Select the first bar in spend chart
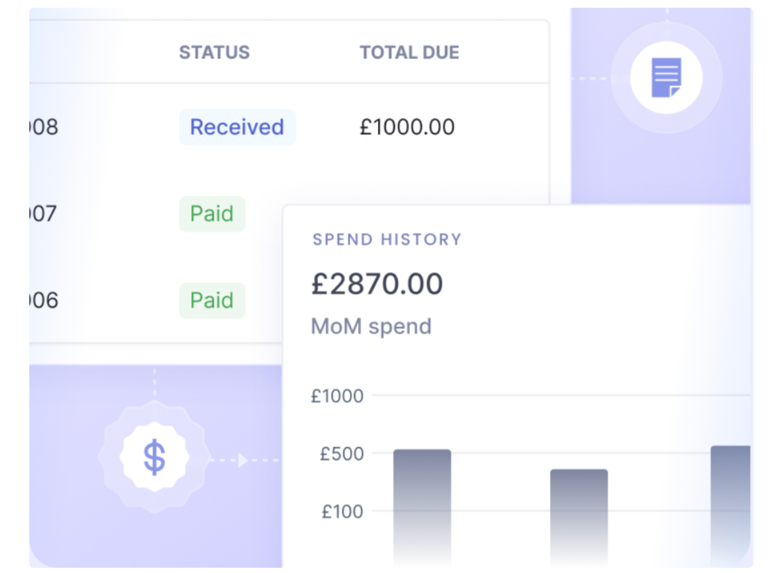 [422, 505]
